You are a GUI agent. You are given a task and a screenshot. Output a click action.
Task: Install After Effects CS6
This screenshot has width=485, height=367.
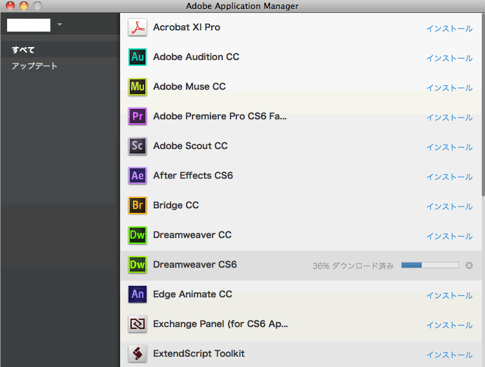coord(449,177)
